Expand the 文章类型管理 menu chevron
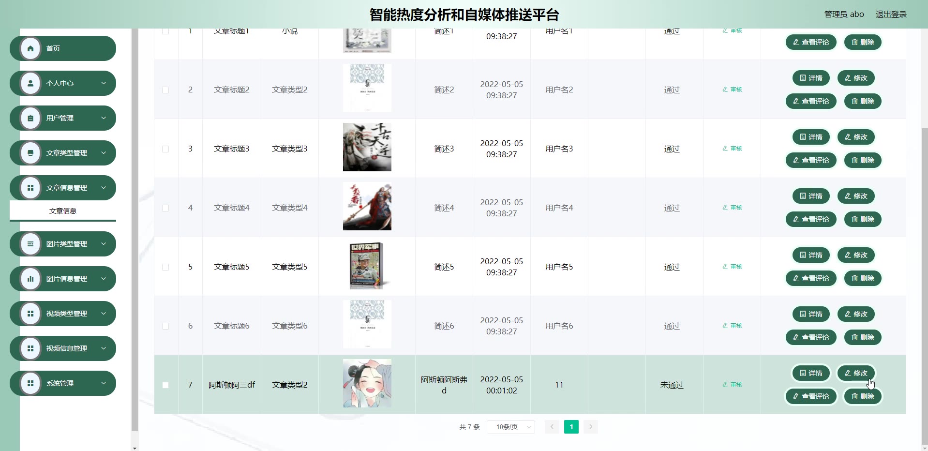Viewport: 928px width, 451px height. pyautogui.click(x=104, y=153)
